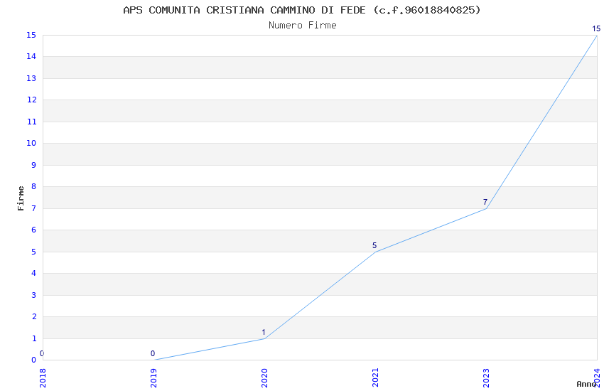Image resolution: width=604 pixels, height=391 pixels.
Task: Click the 'Numero Firme' subtitle
Action: (303, 26)
